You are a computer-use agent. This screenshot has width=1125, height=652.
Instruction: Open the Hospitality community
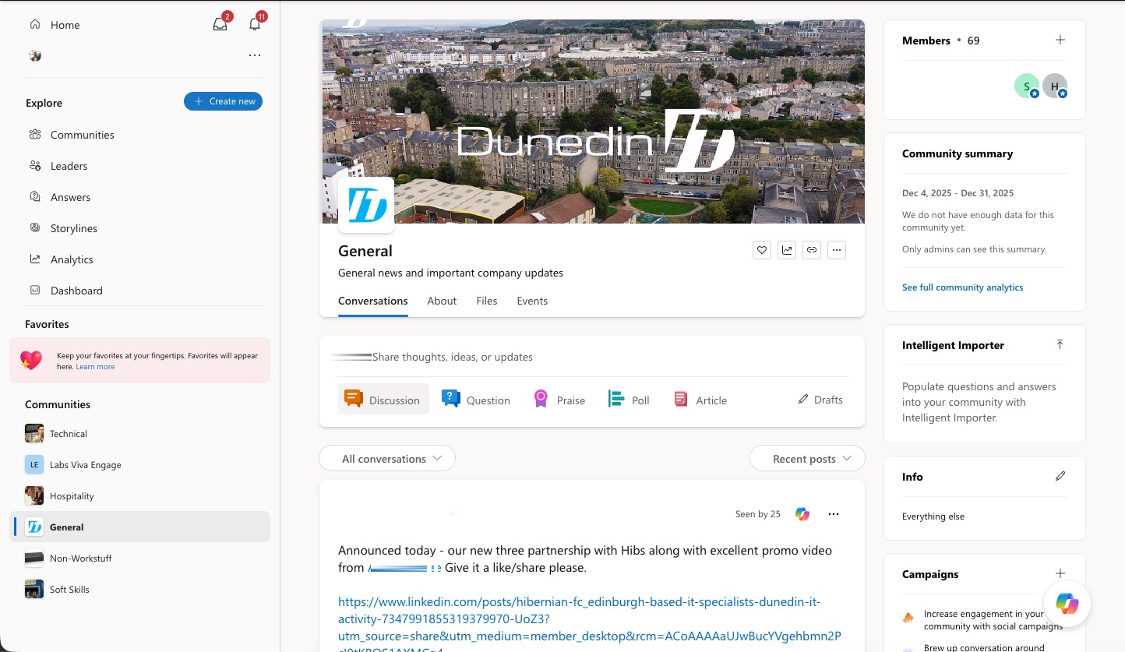[140, 496]
